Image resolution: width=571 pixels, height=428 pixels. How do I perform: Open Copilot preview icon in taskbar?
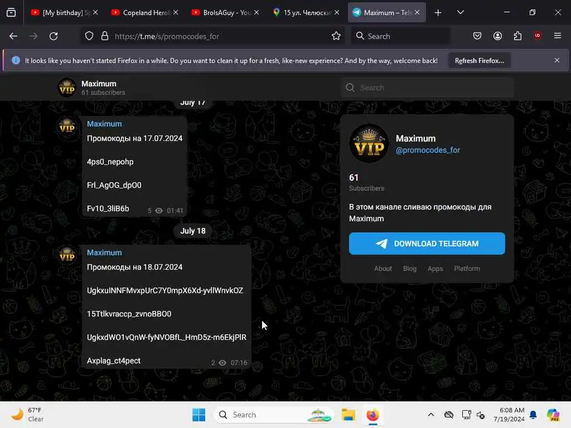(553, 415)
